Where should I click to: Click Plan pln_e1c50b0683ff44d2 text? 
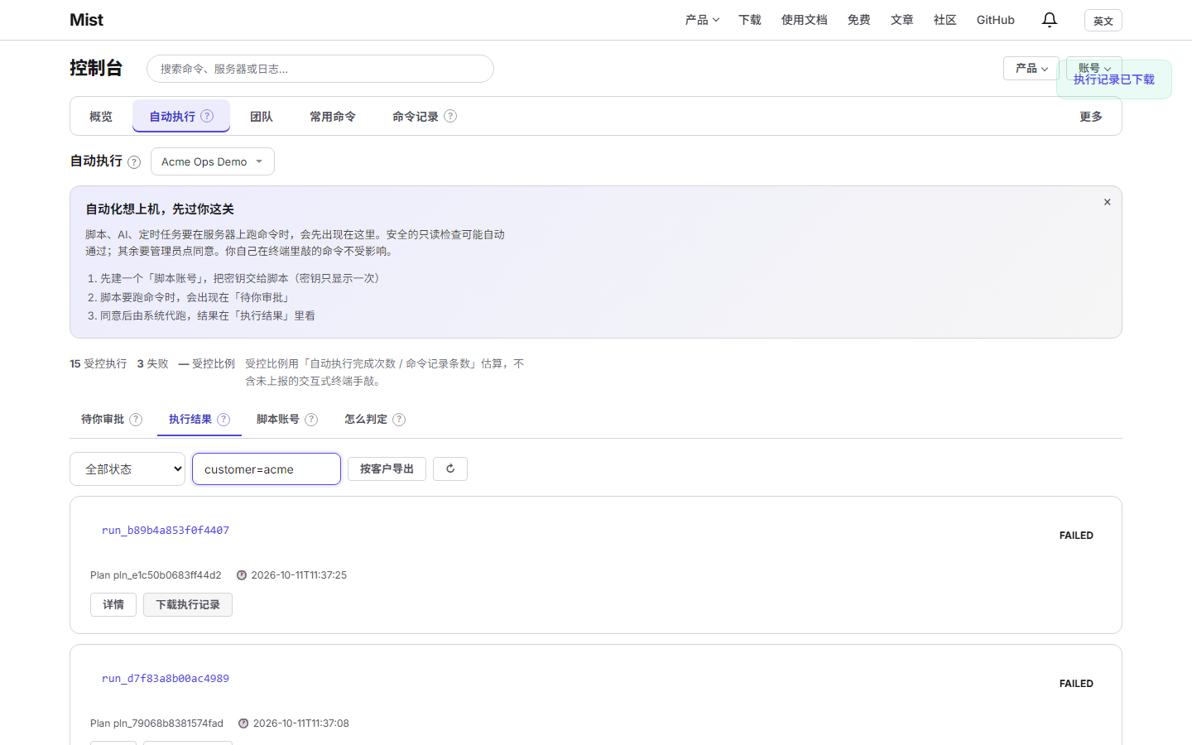[x=156, y=575]
